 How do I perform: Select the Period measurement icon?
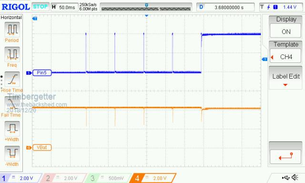coord(12,30)
